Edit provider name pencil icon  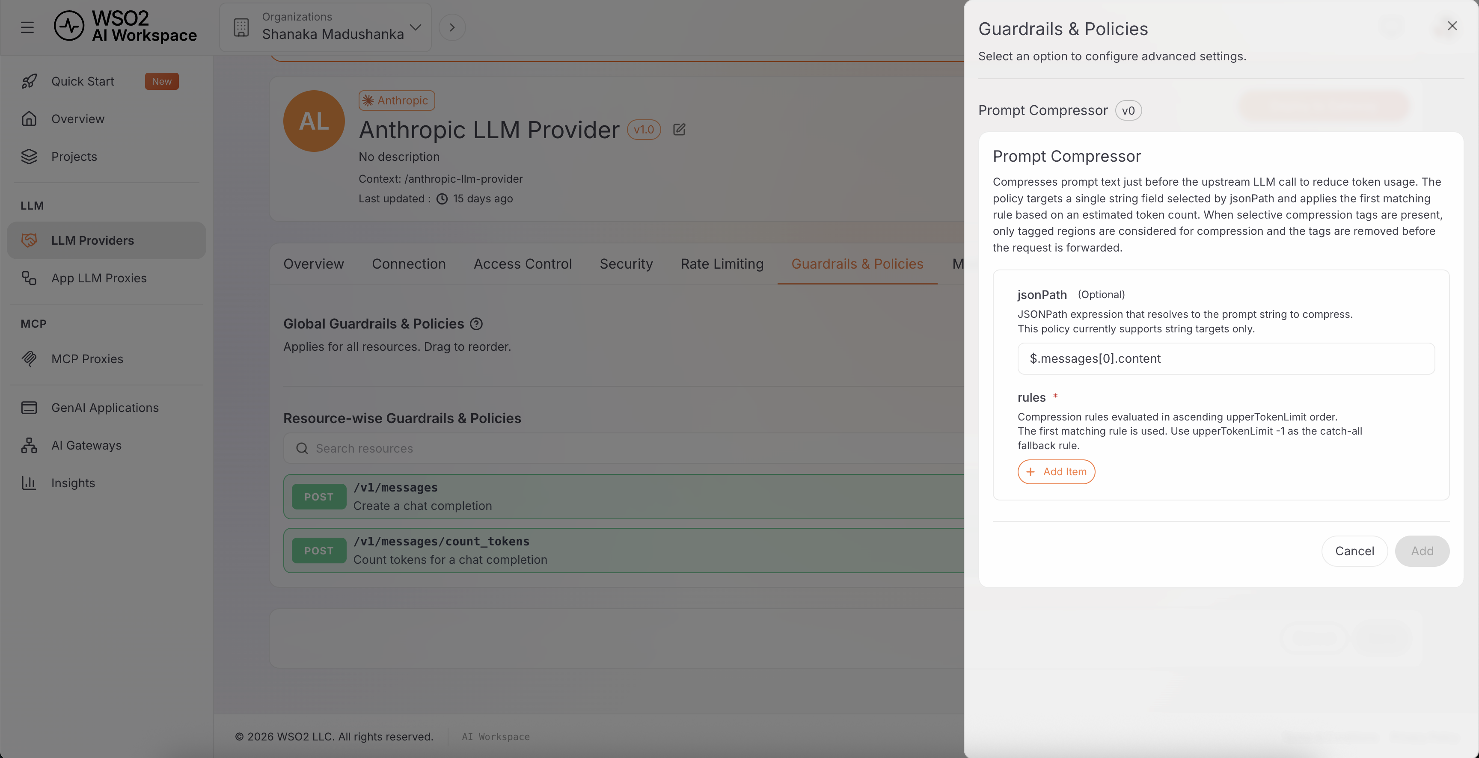679,130
